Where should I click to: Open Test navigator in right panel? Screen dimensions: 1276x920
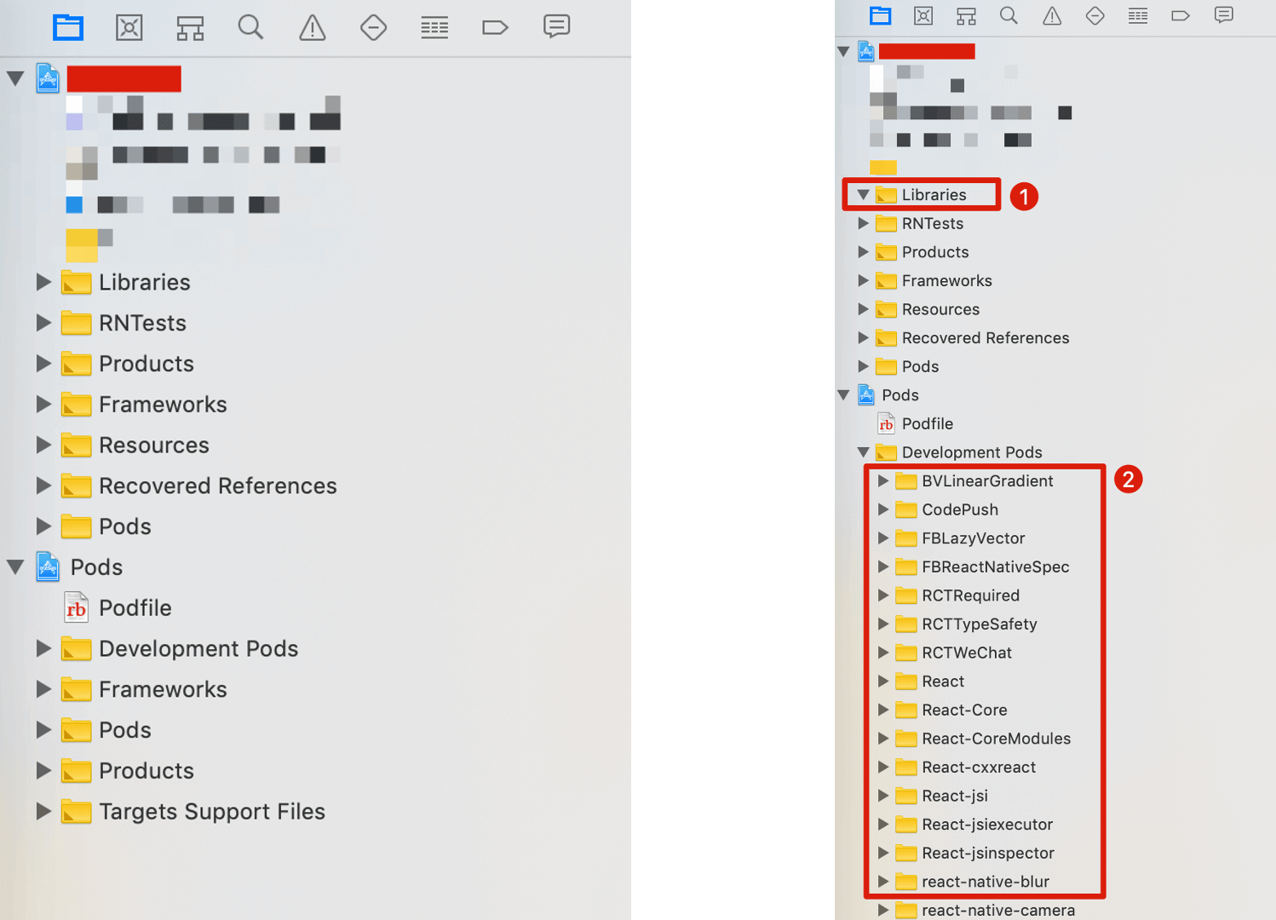1095,15
